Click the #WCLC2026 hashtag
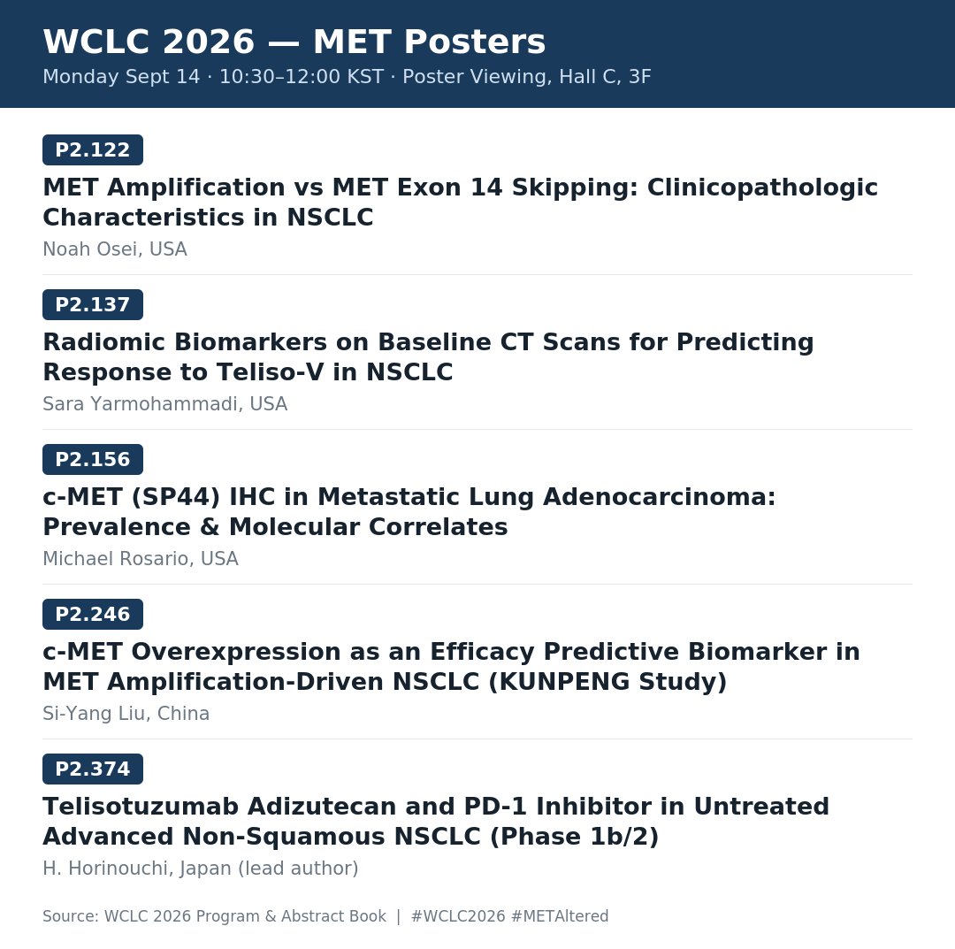 pos(458,916)
